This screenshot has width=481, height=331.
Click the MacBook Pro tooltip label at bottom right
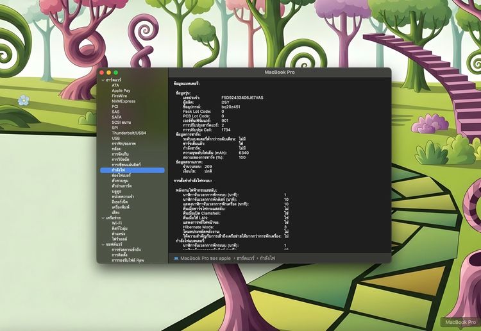click(460, 322)
